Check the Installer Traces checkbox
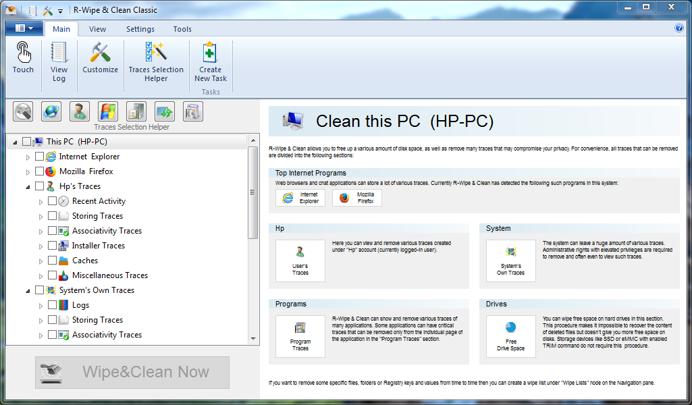The width and height of the screenshot is (692, 405). tap(52, 245)
